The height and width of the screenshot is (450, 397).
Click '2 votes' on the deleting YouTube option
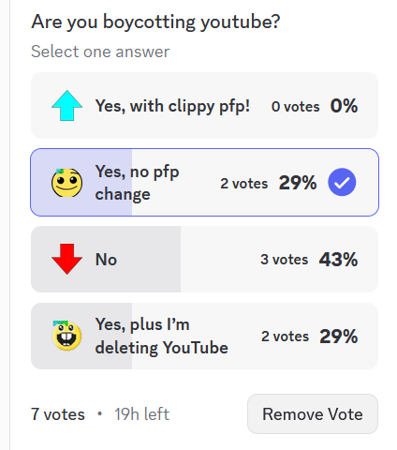[285, 337]
